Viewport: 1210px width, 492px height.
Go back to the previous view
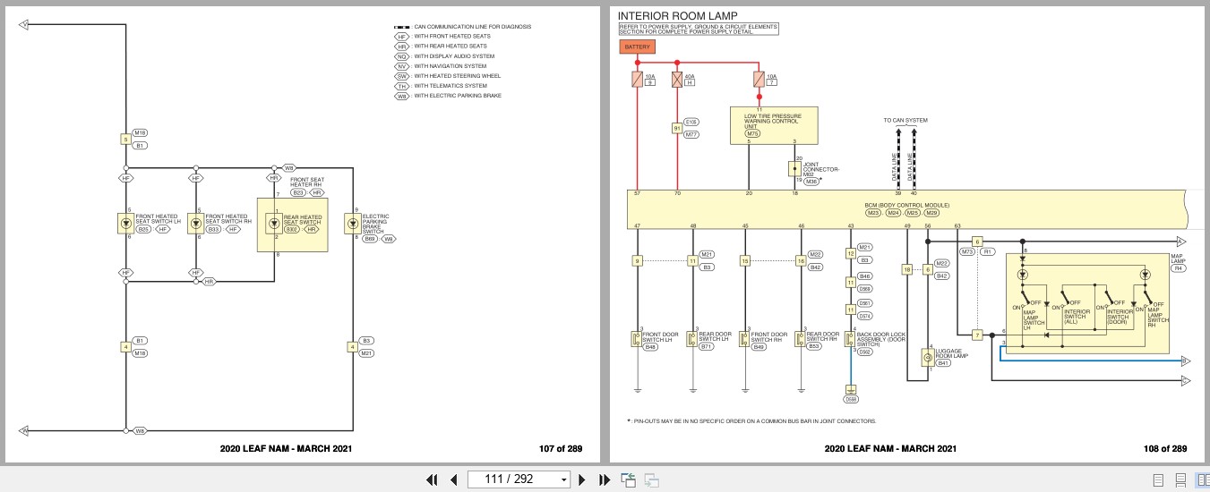(629, 479)
